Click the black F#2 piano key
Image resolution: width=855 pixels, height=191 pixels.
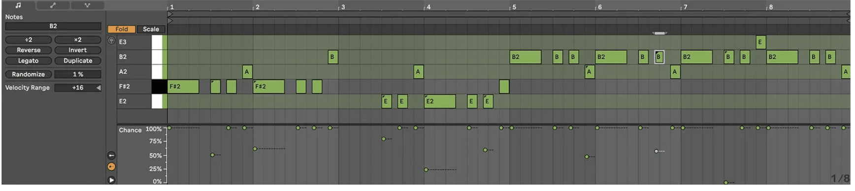(x=159, y=87)
